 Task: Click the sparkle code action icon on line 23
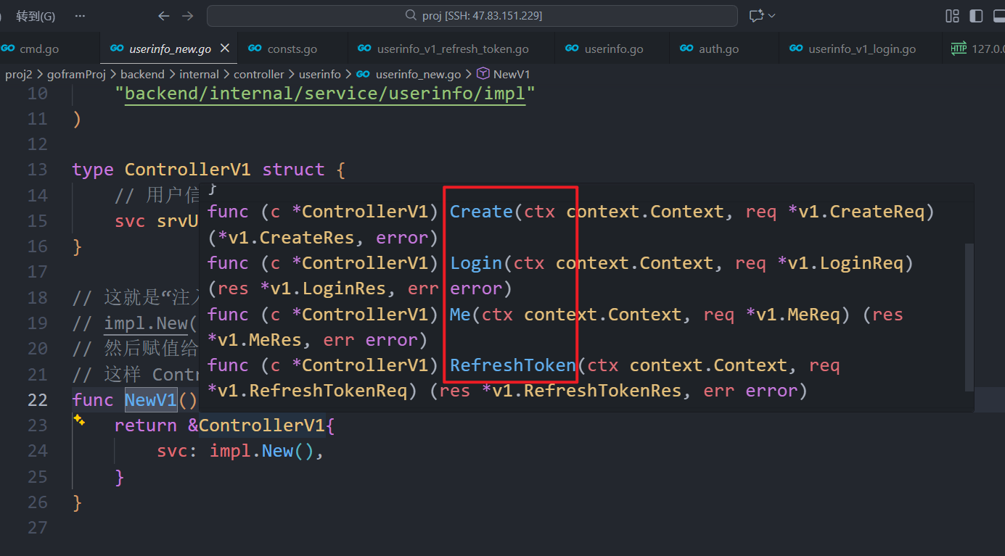click(x=79, y=420)
